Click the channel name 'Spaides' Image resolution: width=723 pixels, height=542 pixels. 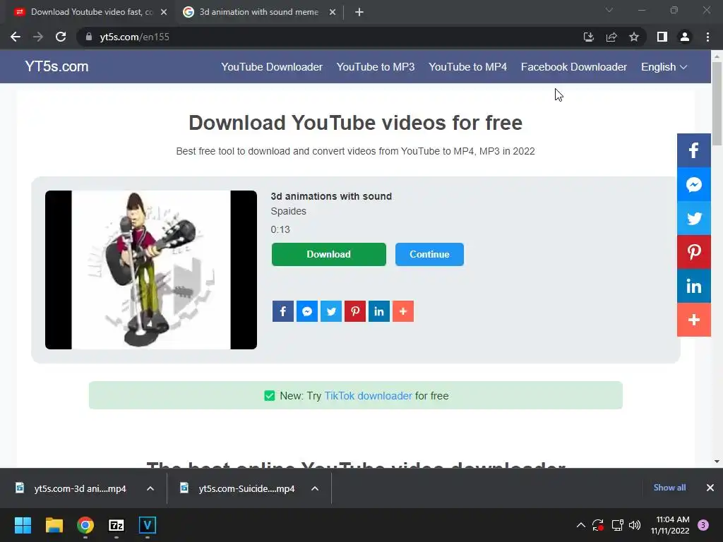point(288,211)
